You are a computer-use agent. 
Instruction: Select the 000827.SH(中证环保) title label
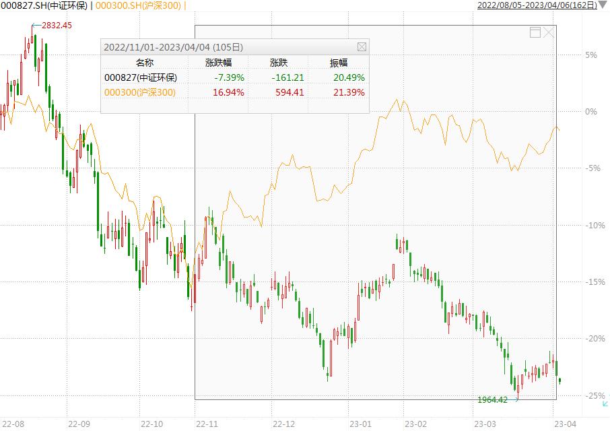click(44, 5)
